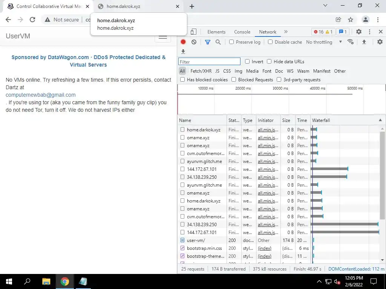Bookmark this page with star
The height and width of the screenshot is (289, 386).
tap(351, 20)
